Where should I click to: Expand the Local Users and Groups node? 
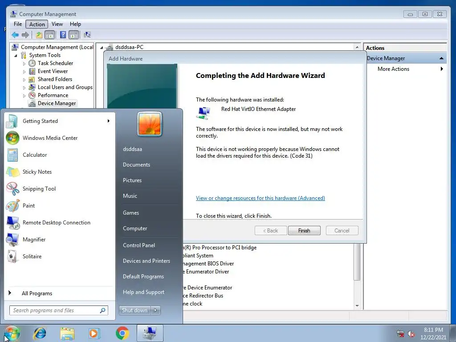click(24, 88)
